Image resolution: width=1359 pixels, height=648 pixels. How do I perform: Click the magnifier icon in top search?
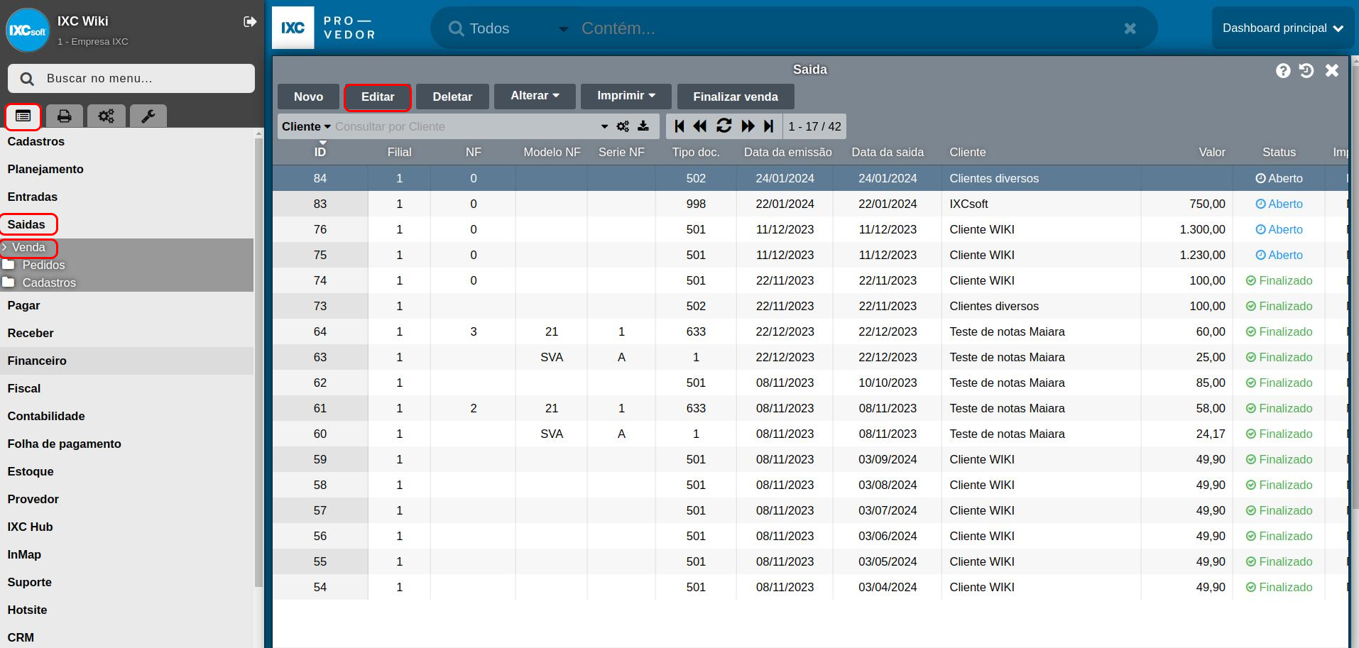point(456,28)
